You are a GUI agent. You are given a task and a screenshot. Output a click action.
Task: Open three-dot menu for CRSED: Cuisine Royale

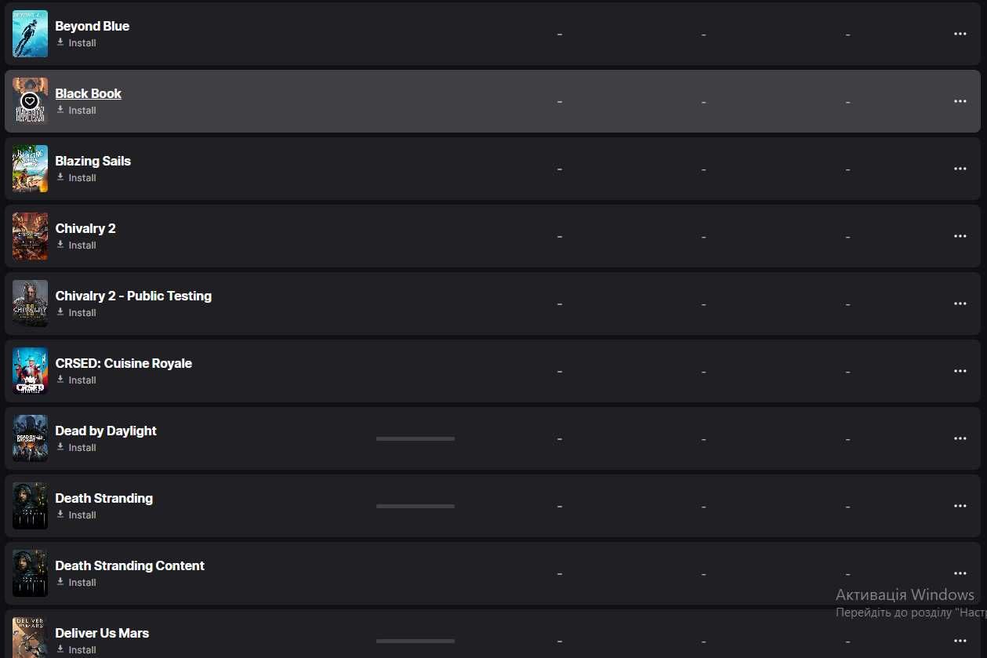pyautogui.click(x=960, y=371)
